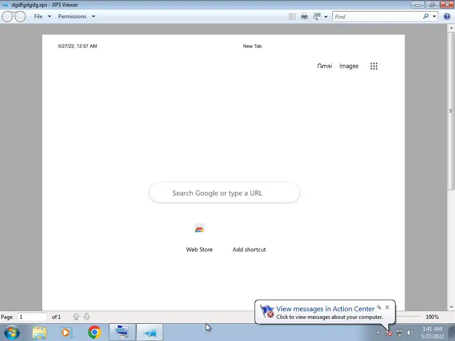The image size is (455, 341).
Task: Open Google Chrome from taskbar
Action: coord(94,332)
